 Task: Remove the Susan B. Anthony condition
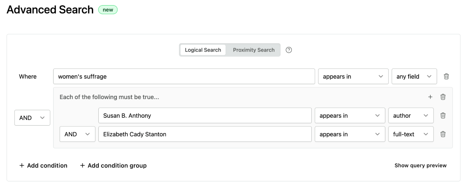coord(443,116)
